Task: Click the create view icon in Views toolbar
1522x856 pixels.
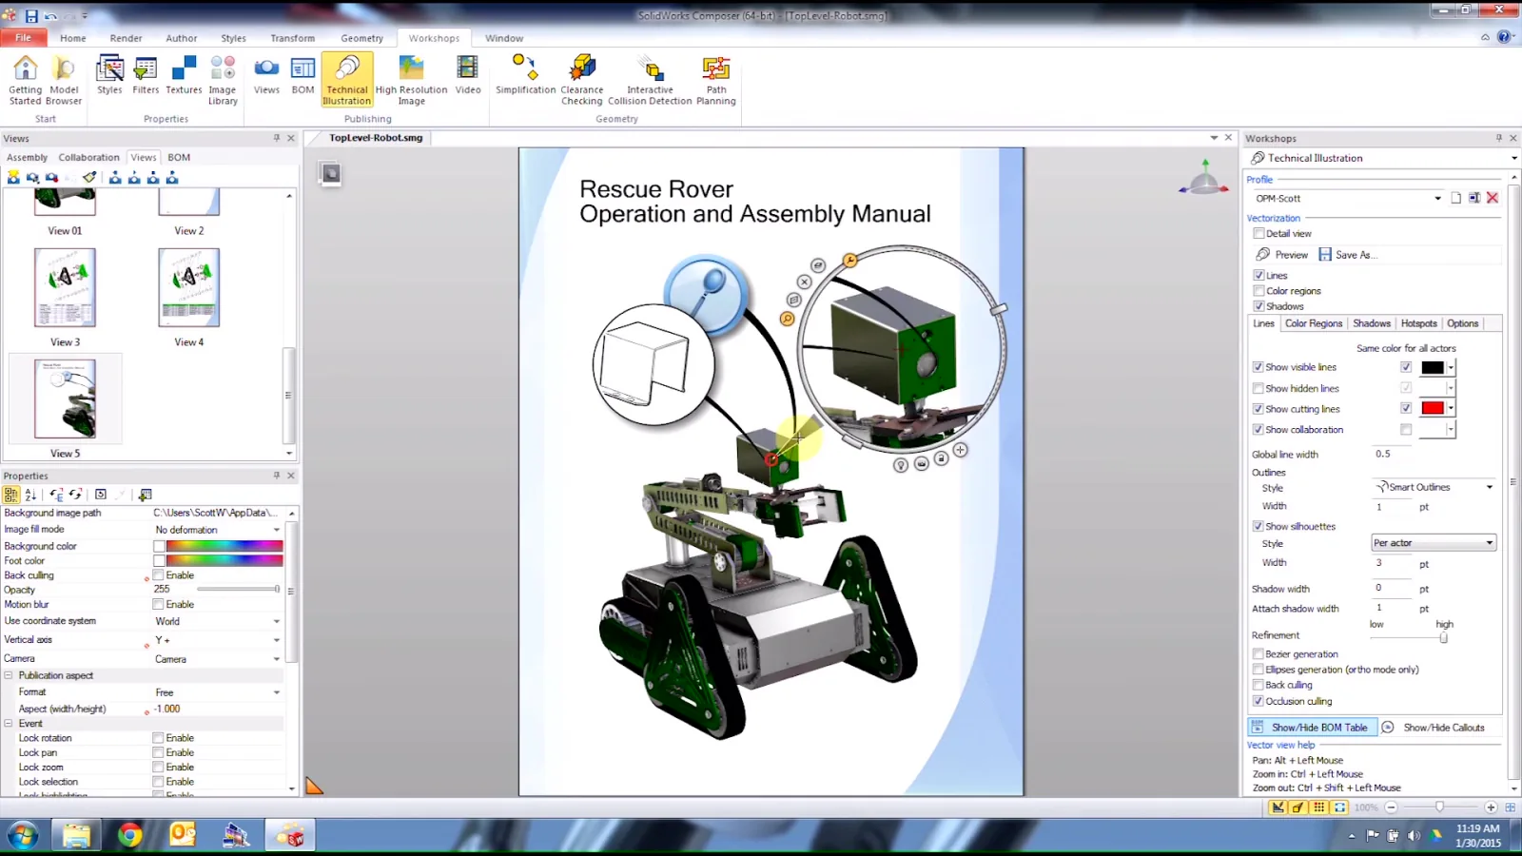Action: point(13,177)
